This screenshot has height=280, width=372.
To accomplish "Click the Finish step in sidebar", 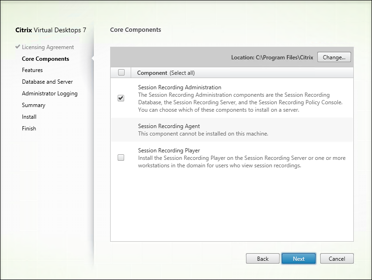I will [29, 129].
